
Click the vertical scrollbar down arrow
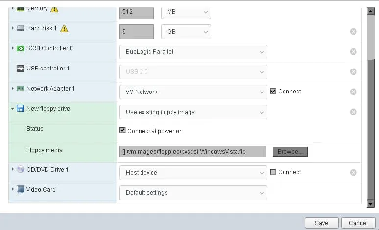pos(371,204)
